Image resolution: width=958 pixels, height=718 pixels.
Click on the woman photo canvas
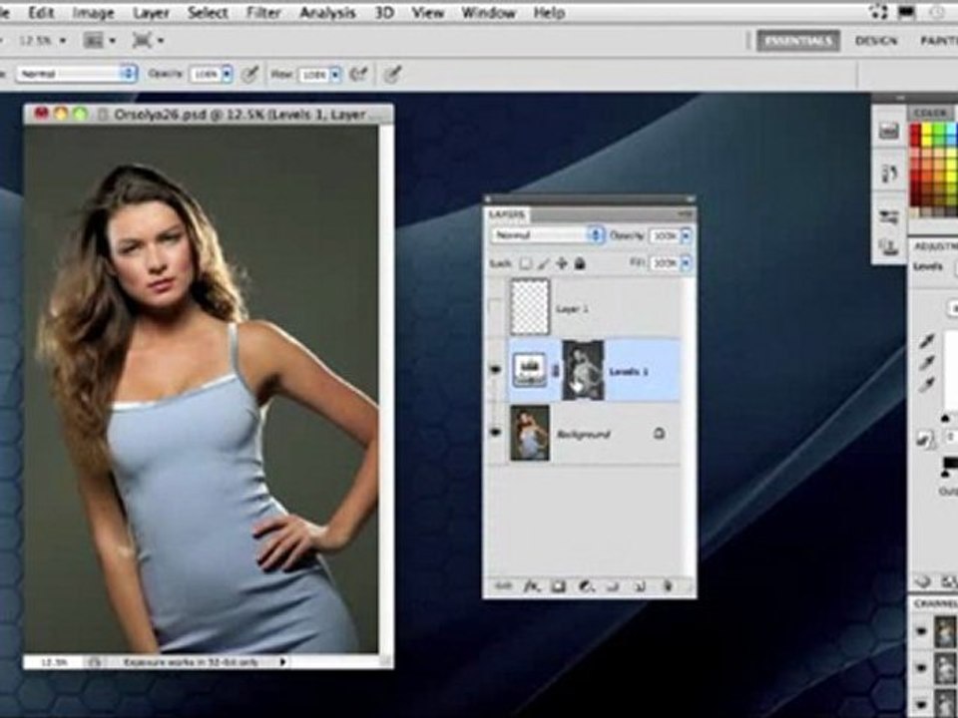pos(201,388)
